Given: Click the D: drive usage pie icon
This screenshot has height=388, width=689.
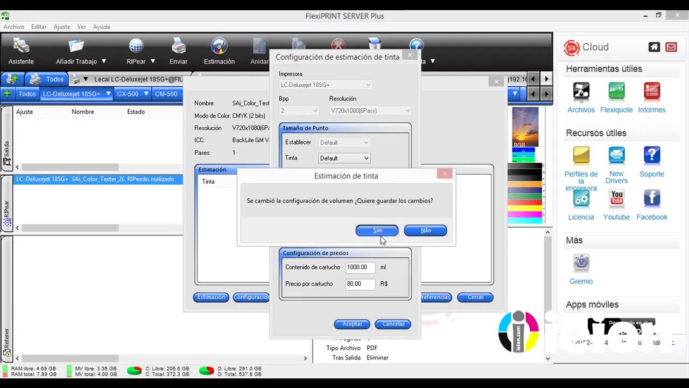Looking at the screenshot, I should (x=206, y=371).
